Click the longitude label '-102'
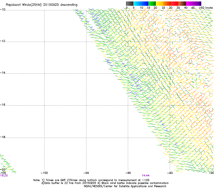 [44, 173]
